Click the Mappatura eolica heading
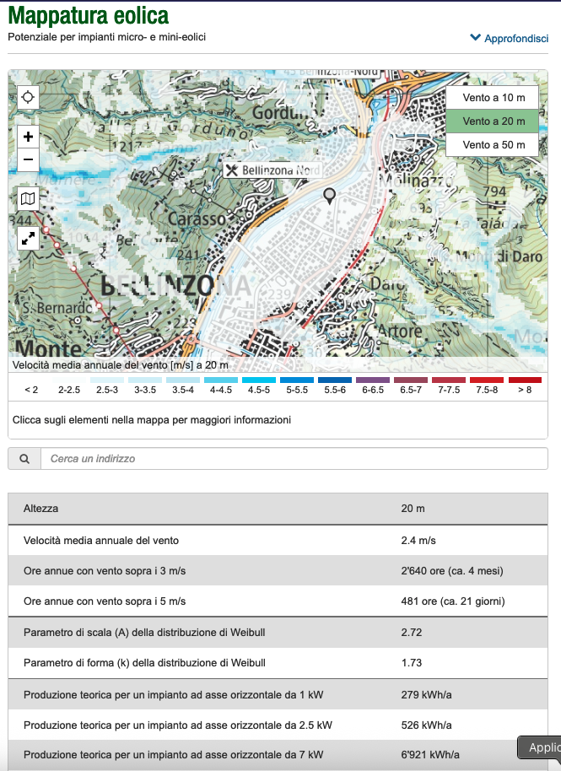 [89, 15]
